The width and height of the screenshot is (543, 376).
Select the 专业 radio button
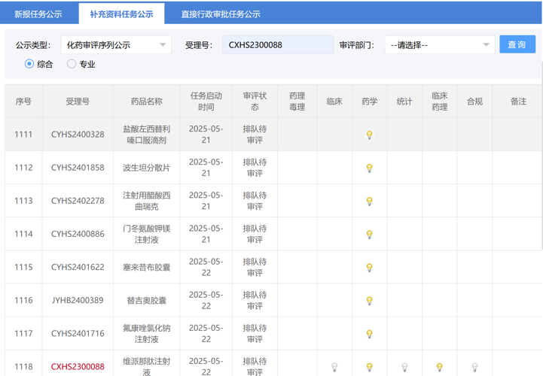point(72,64)
